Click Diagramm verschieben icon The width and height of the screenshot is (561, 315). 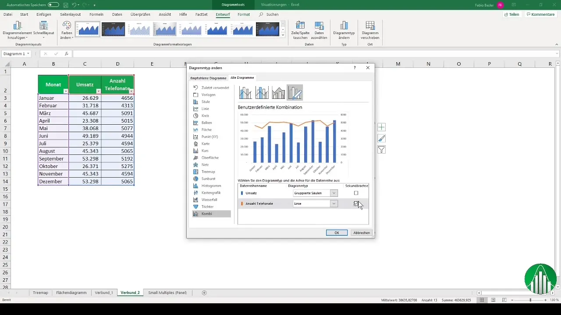(370, 25)
